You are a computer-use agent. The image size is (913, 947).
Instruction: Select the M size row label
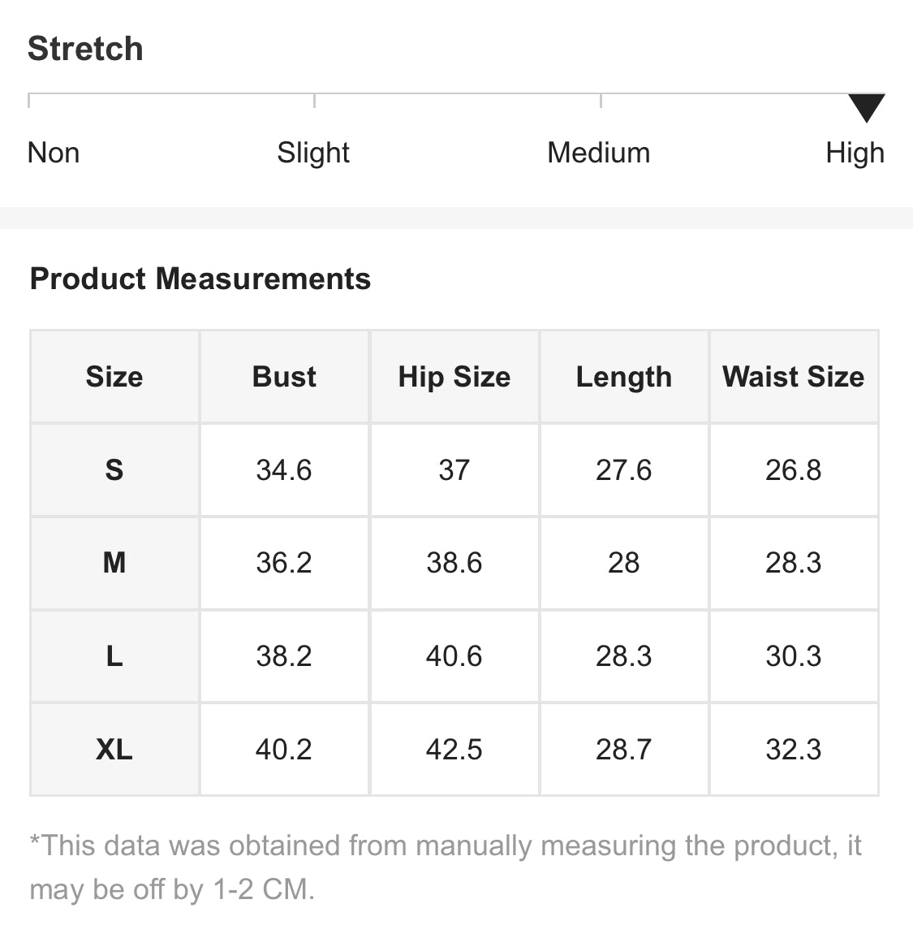[x=114, y=563]
